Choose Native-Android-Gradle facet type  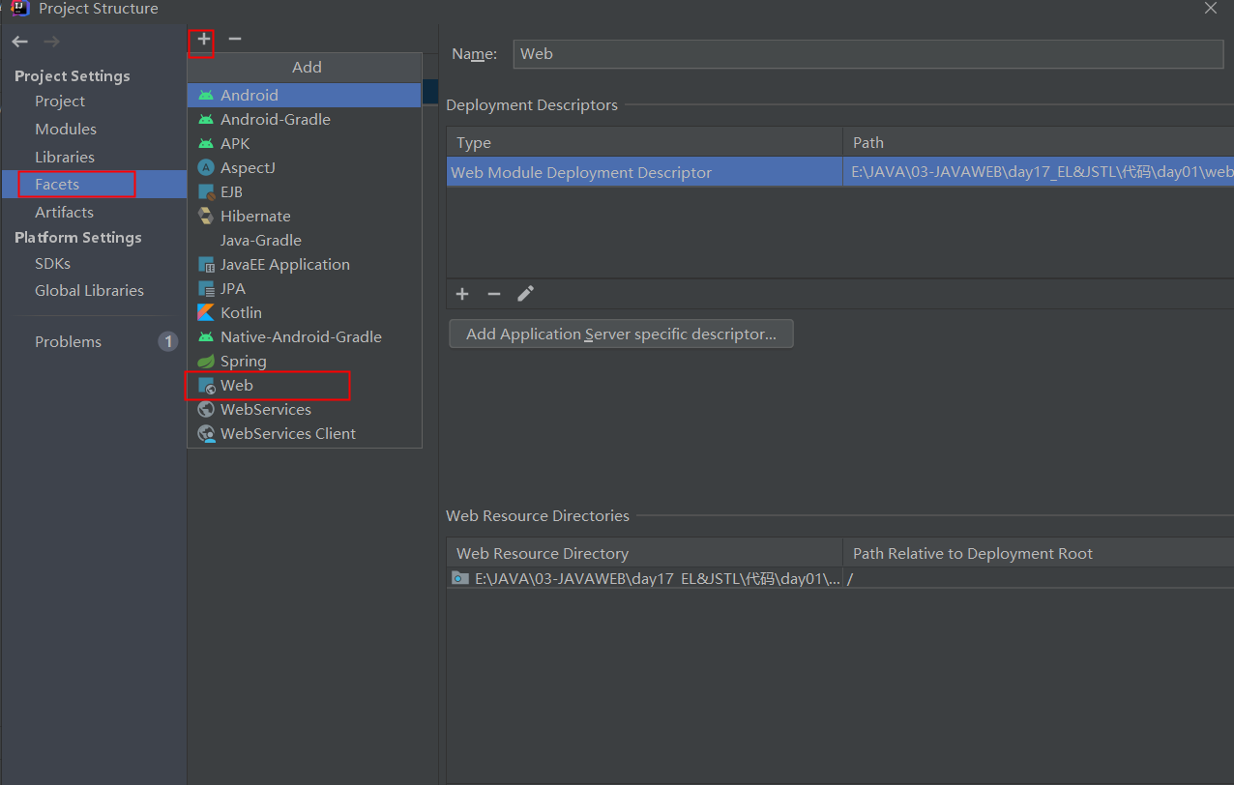[x=305, y=336]
